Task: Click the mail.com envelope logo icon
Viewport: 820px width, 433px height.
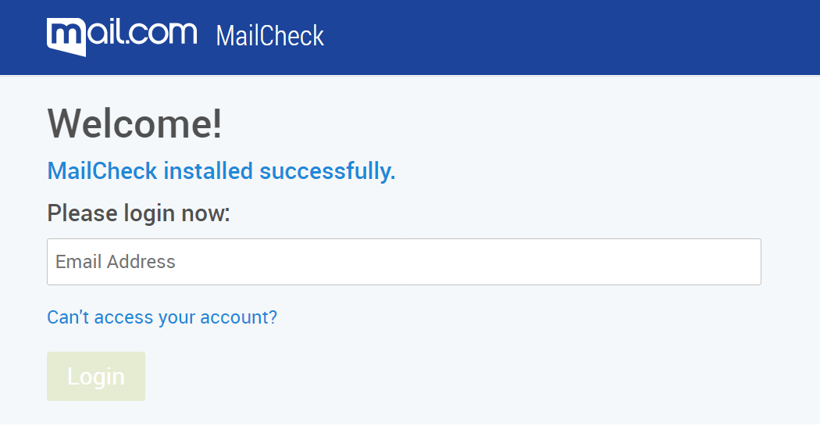Action: pos(66,37)
